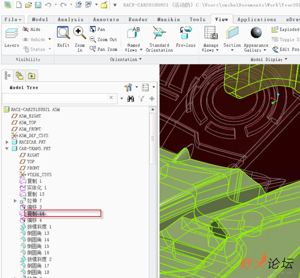This screenshot has height=278, width=300.
Task: Activate the Pan tool
Action: tap(97, 29)
